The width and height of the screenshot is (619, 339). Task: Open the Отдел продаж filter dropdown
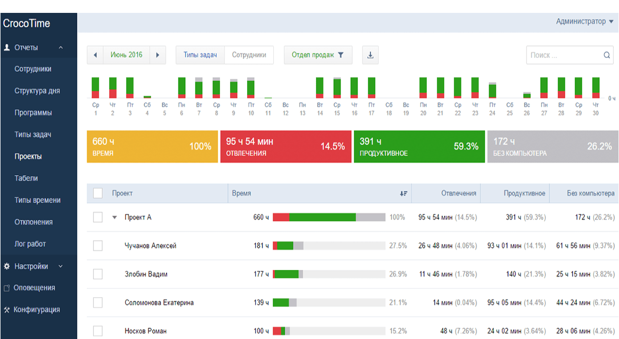coord(318,55)
